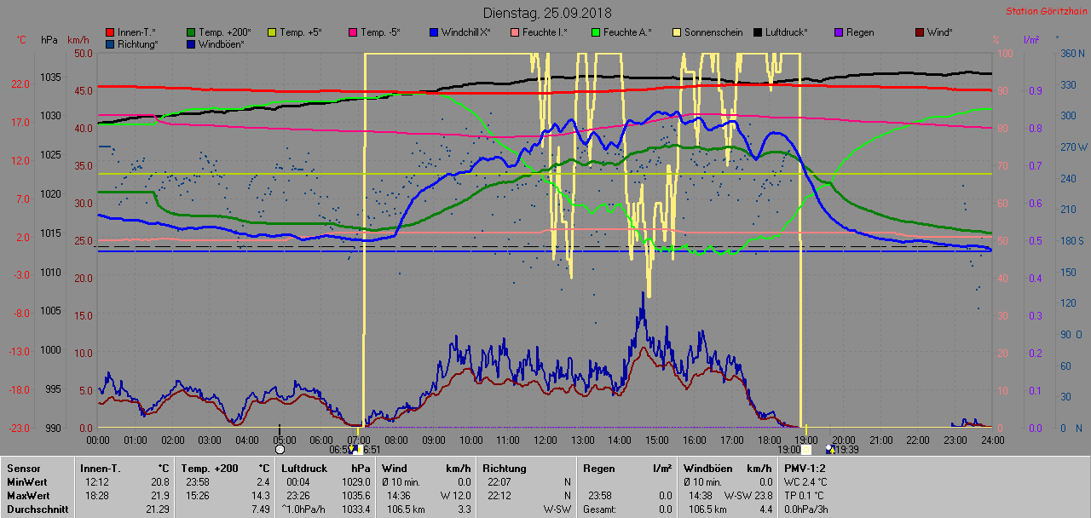Click the MinWert row label
Image resolution: width=1091 pixels, height=518 pixels.
coord(28,481)
